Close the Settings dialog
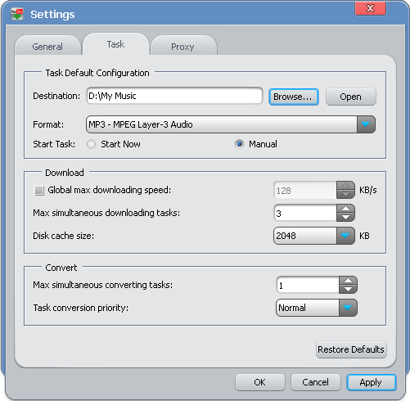 click(370, 8)
